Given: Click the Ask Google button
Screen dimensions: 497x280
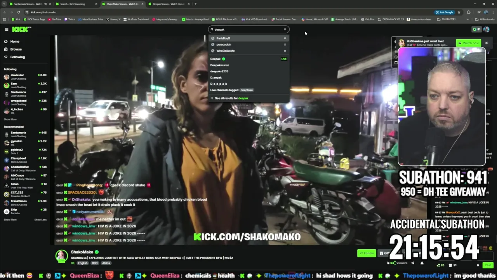Looking at the screenshot, I should click(x=444, y=12).
